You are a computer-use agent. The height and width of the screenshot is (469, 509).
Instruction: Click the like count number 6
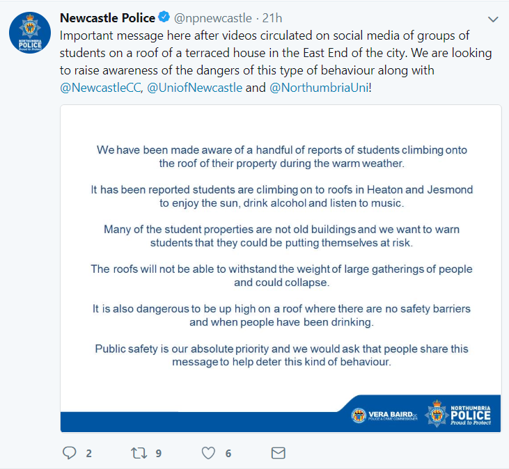pyautogui.click(x=228, y=454)
